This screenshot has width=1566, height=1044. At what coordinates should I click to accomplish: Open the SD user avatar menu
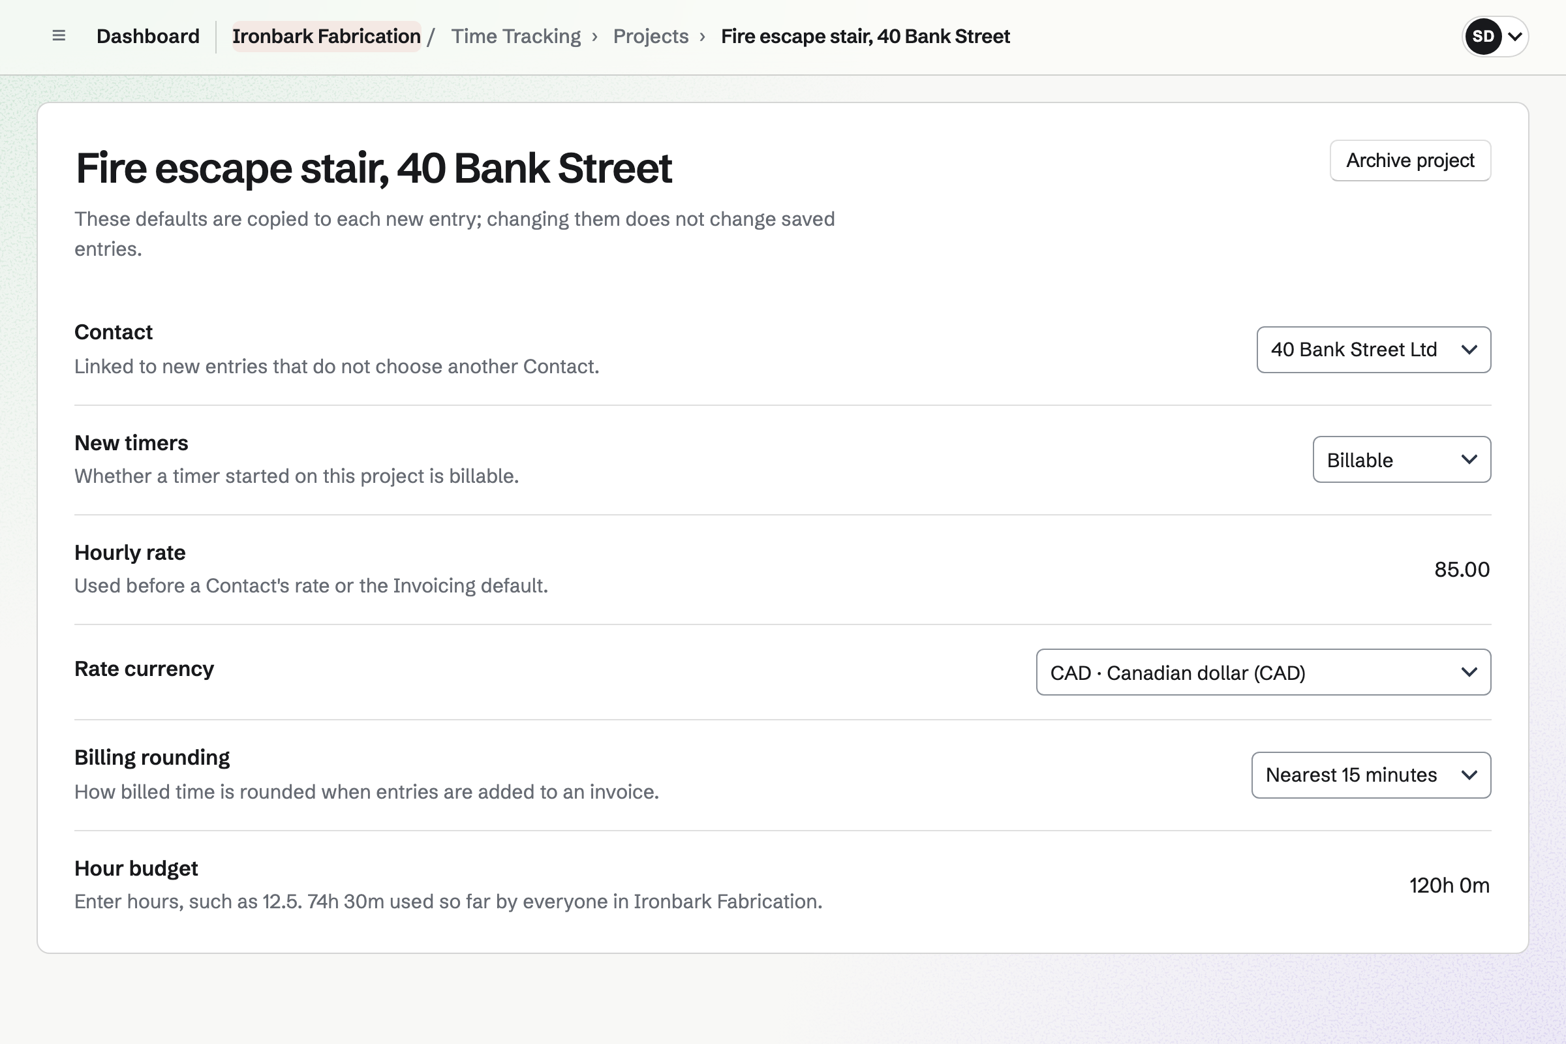(x=1495, y=37)
